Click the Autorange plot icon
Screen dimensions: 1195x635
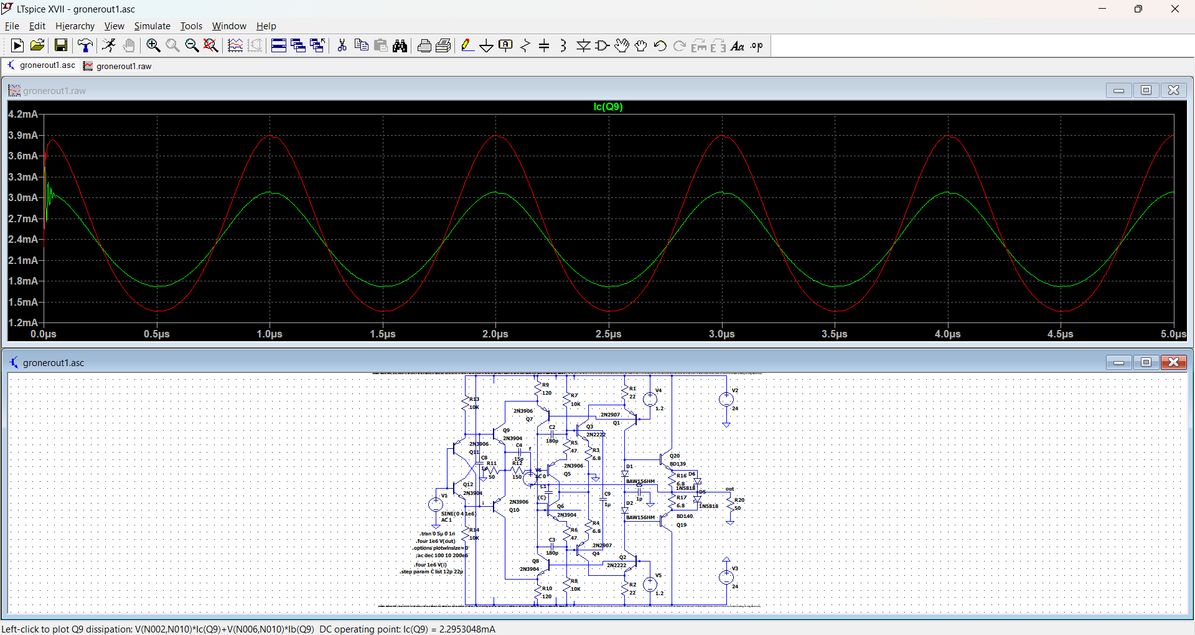235,45
